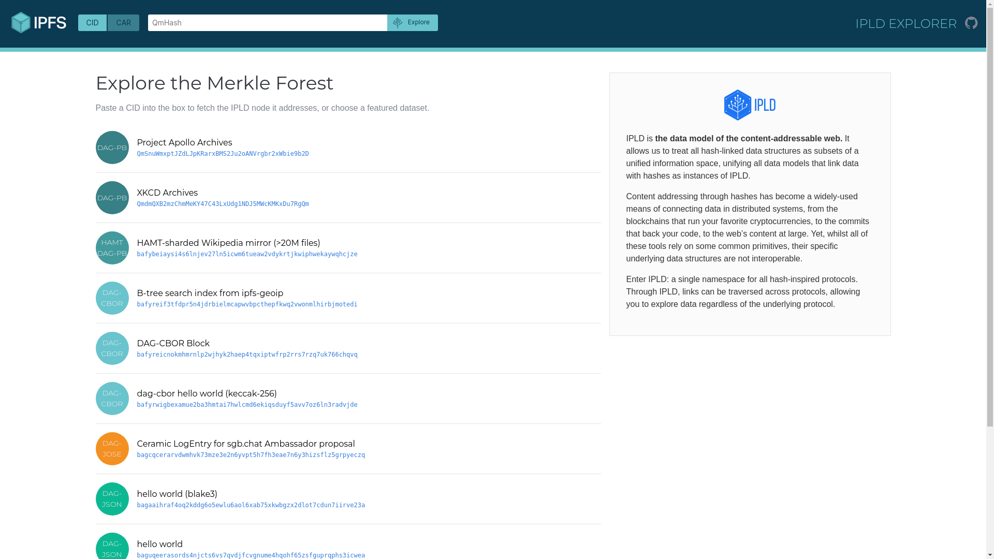Open Ceramic LogEntry for sgb.chat Ambassador proposal
This screenshot has height=559, width=994.
(x=246, y=444)
